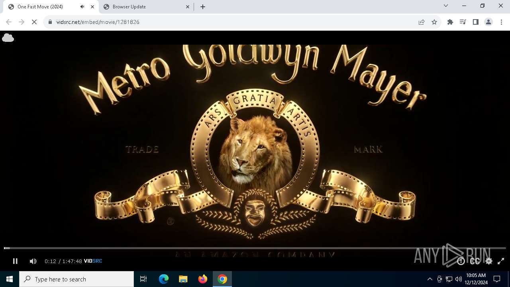Expand the tab search dropdown
510x287 pixels.
tap(446, 6)
